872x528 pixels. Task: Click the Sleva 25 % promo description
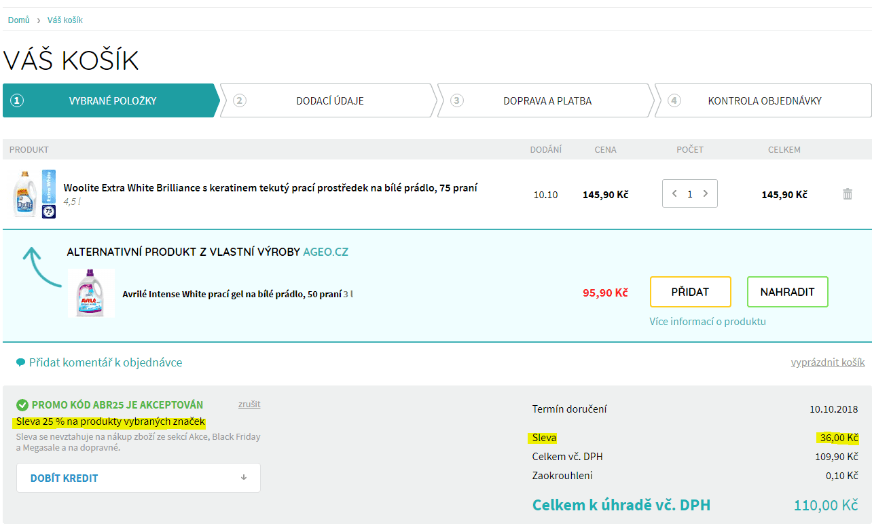(x=111, y=422)
